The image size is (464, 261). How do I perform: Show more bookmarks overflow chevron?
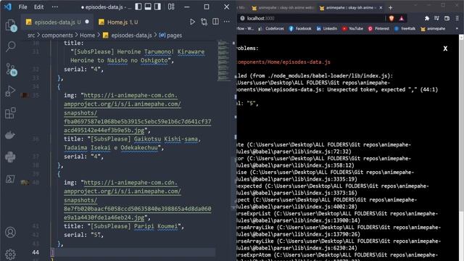[457, 29]
